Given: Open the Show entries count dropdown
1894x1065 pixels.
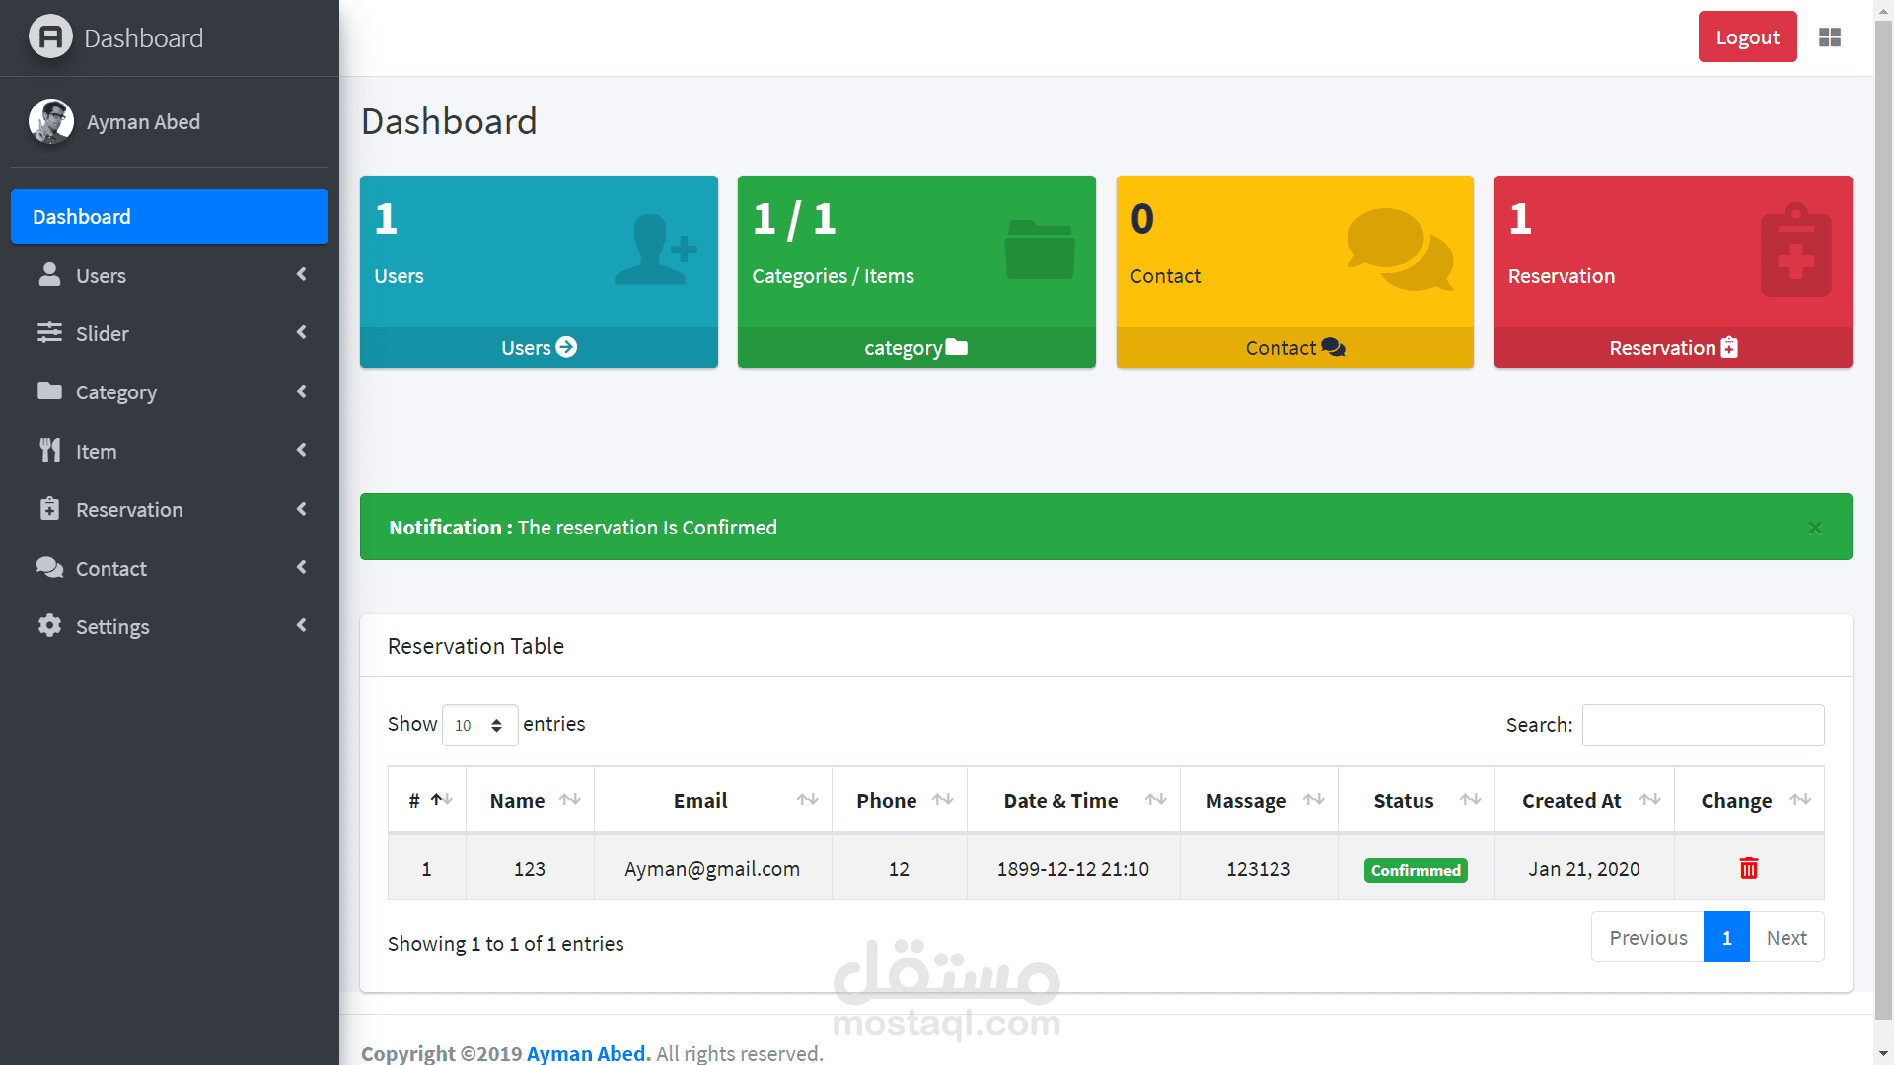Looking at the screenshot, I should (x=479, y=725).
